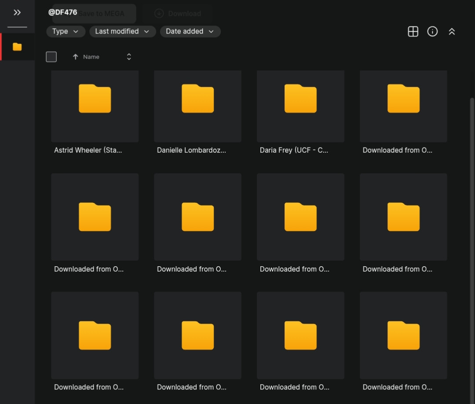
Task: Reverse sort with the up arrow icon
Action: click(x=76, y=57)
